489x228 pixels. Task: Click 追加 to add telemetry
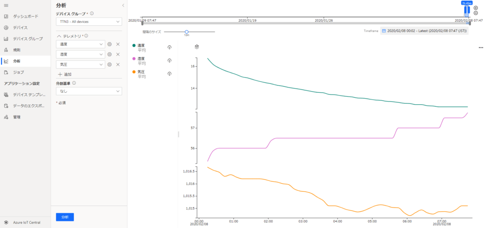(x=64, y=74)
